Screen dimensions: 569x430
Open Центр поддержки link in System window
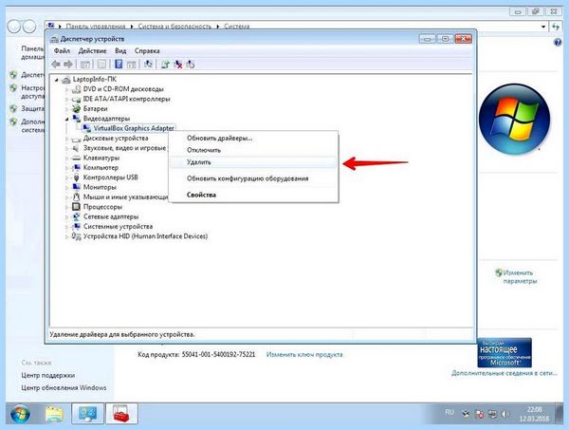(48, 375)
